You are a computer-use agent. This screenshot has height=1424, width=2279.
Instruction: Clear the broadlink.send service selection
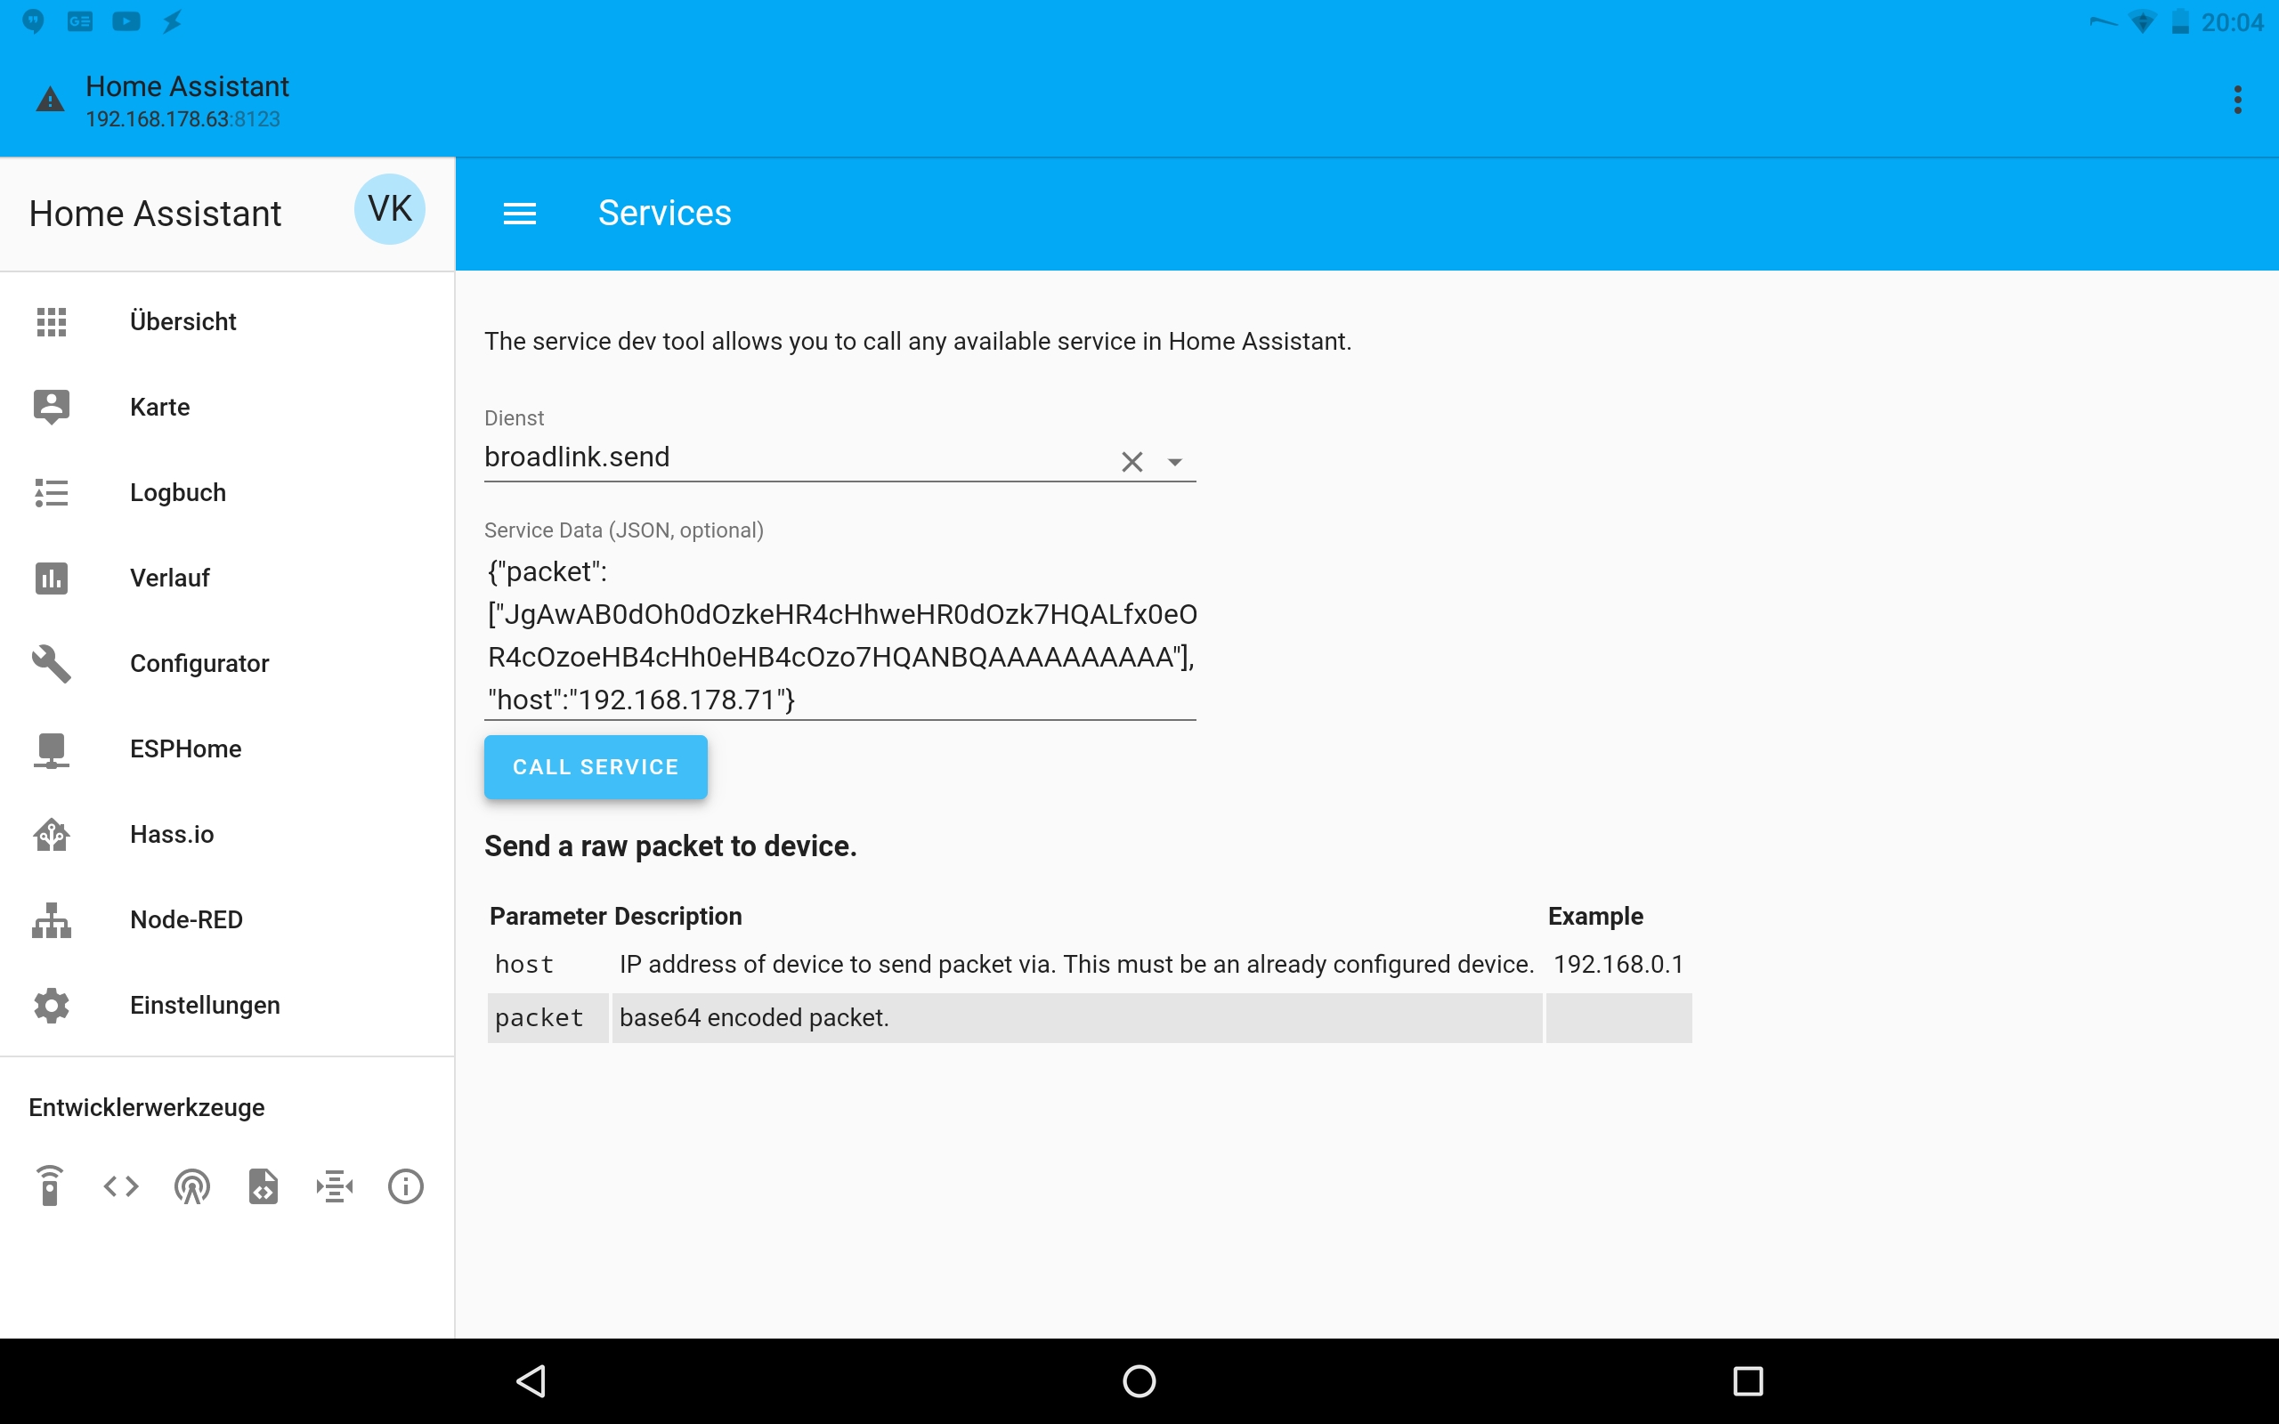(1132, 462)
